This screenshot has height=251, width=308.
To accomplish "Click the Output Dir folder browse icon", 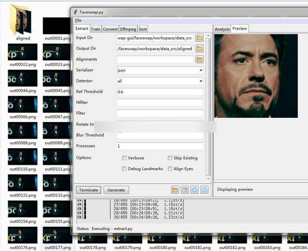I will pos(199,48).
